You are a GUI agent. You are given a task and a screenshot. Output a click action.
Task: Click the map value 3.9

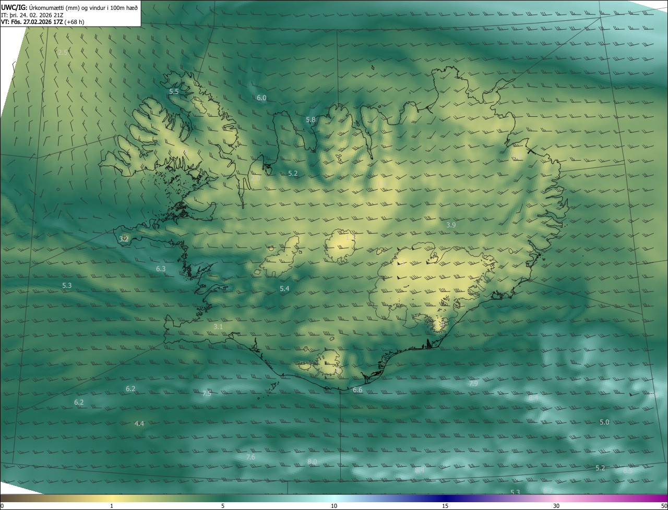tap(451, 224)
